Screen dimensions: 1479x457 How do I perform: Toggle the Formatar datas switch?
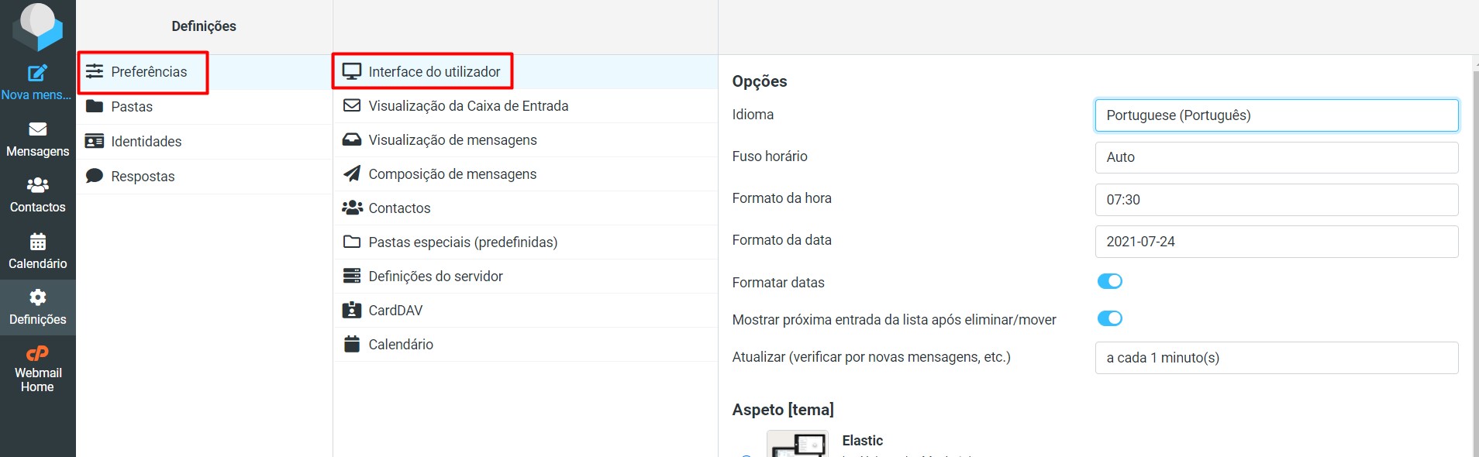(1109, 281)
